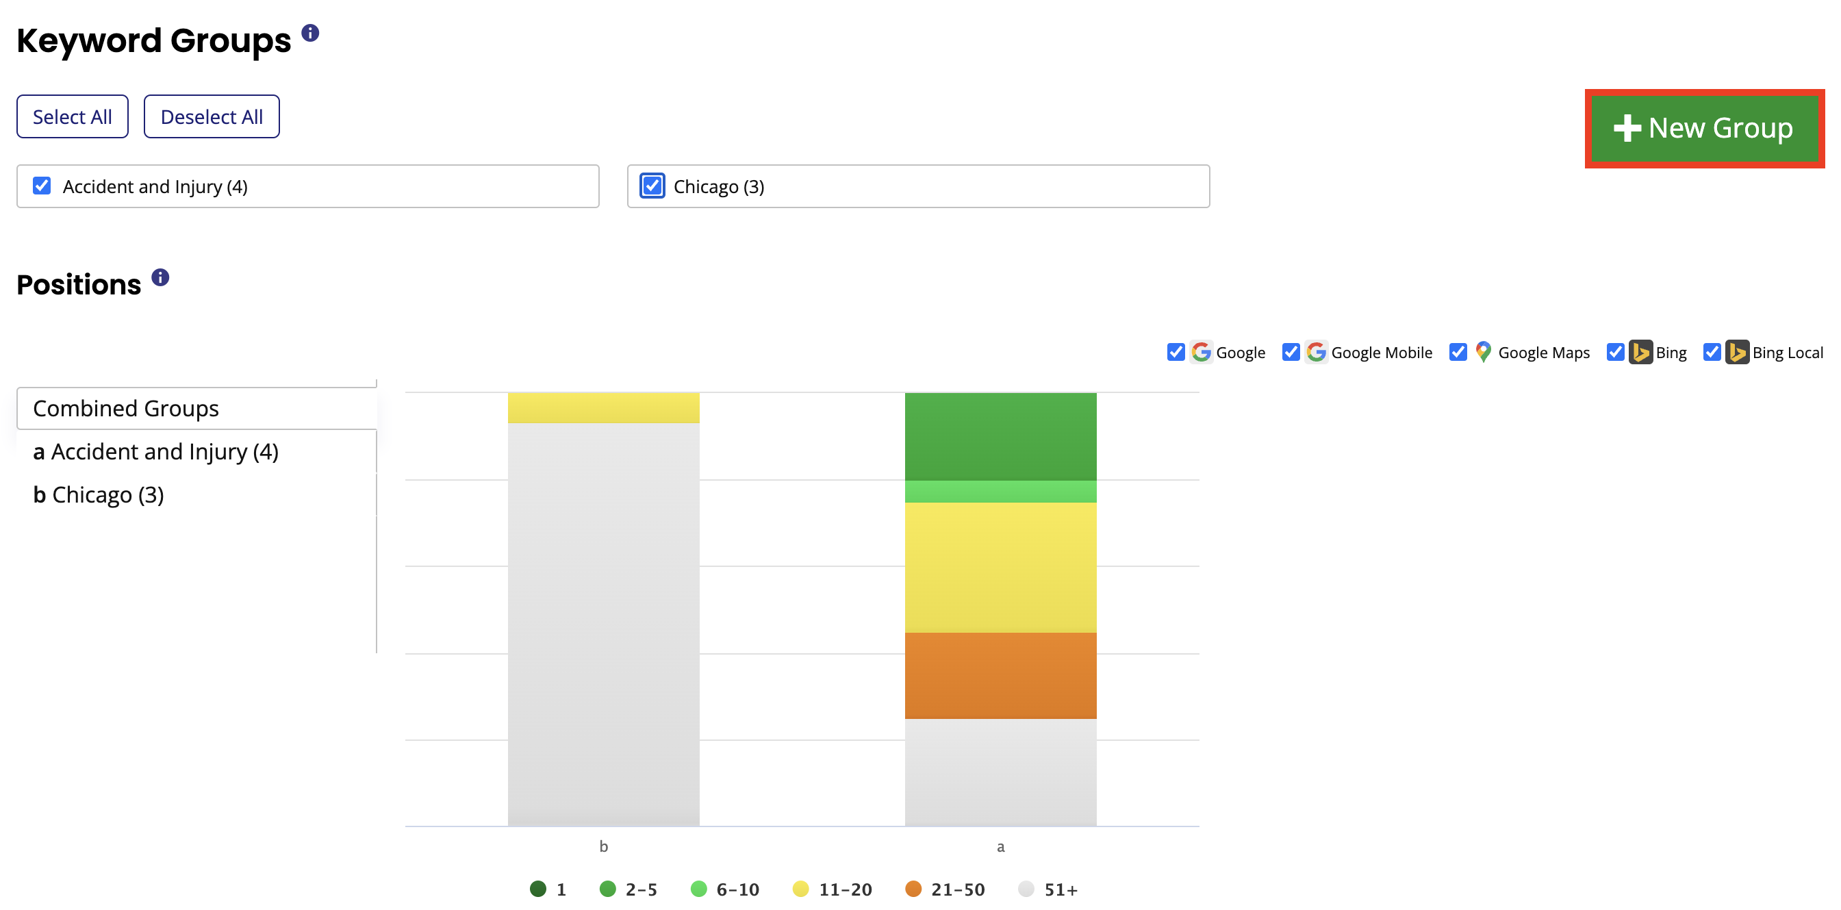Click the yellow segment of bar a
Screen dimensions: 1841x910
pyautogui.click(x=1000, y=568)
